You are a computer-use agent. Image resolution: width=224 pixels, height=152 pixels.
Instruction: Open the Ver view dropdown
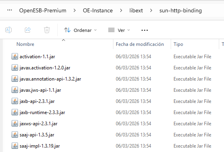coord(119,30)
